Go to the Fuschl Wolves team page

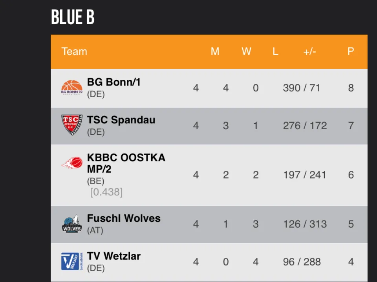(124, 218)
